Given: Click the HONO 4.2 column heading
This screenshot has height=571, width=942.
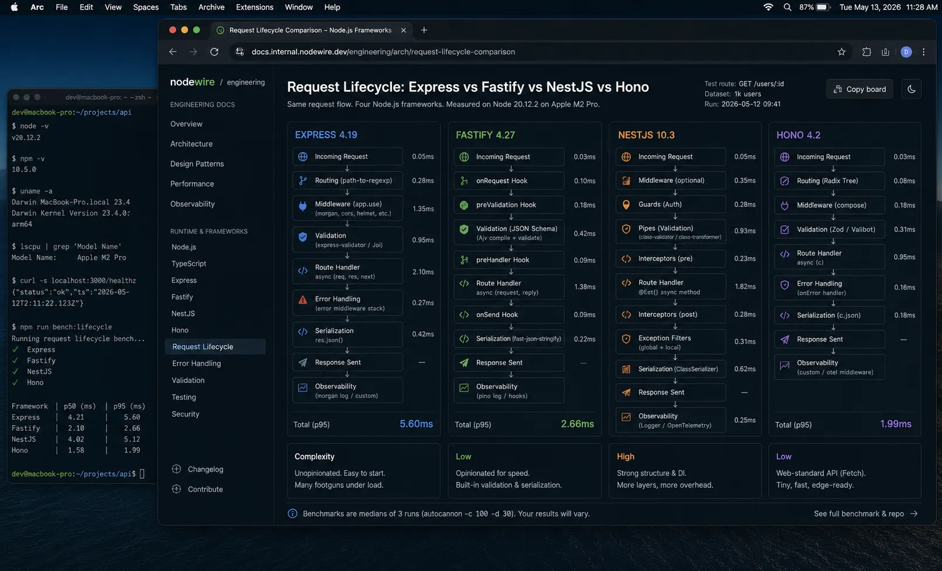Looking at the screenshot, I should (x=798, y=135).
